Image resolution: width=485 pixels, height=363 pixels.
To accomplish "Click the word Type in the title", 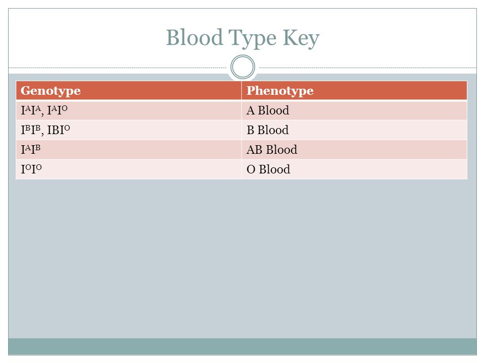I will [253, 39].
